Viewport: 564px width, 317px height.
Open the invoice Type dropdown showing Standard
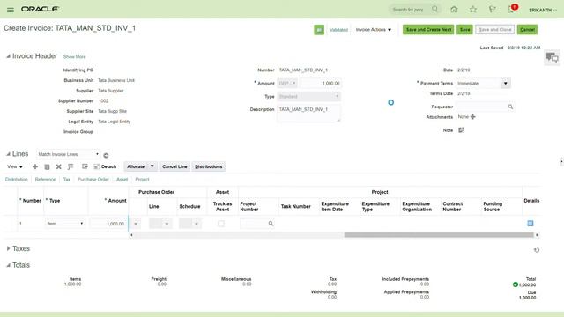pos(309,96)
